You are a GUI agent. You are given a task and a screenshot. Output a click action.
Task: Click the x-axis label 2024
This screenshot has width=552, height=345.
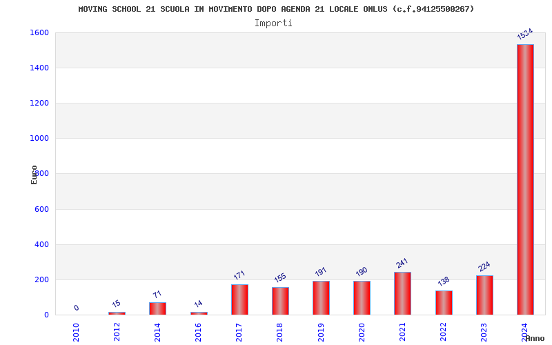pyautogui.click(x=525, y=332)
